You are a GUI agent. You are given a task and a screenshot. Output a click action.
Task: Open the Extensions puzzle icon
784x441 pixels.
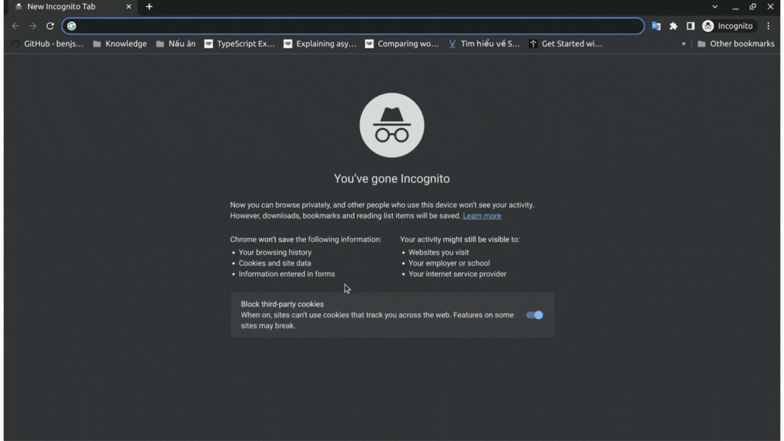[674, 26]
